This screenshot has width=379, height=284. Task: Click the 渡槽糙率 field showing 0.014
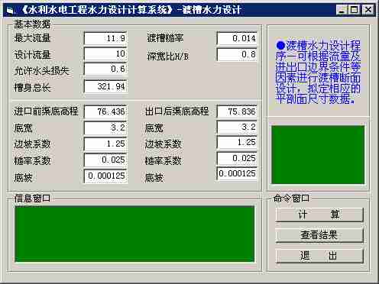click(x=237, y=38)
